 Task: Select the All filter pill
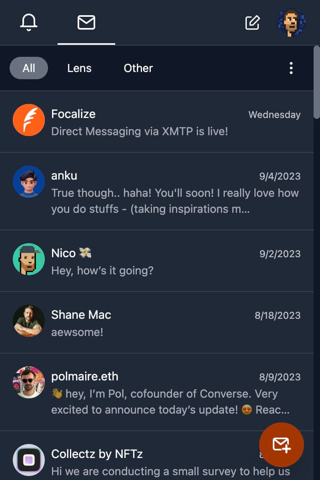[29, 68]
